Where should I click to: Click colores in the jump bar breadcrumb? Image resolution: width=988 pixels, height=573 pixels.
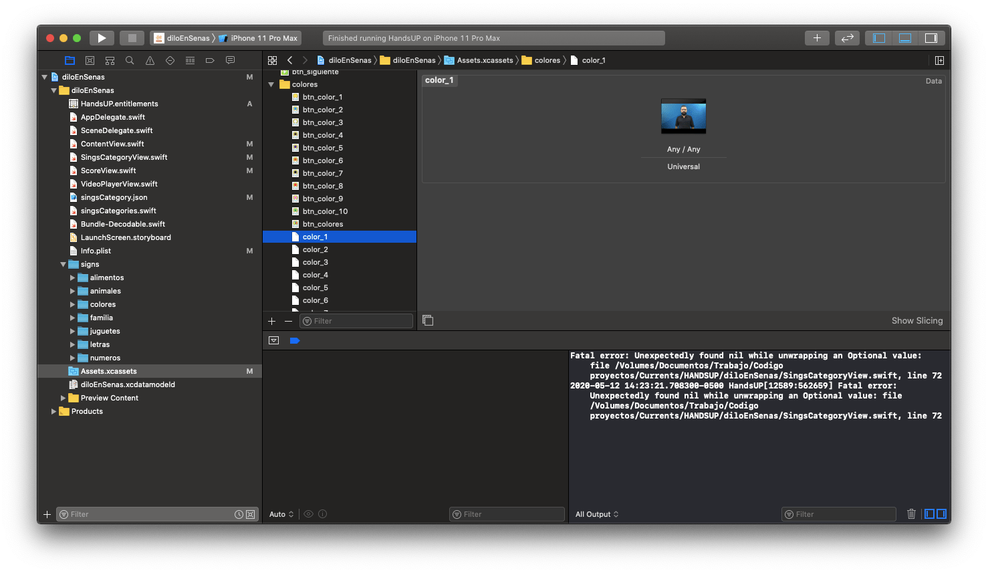(546, 60)
